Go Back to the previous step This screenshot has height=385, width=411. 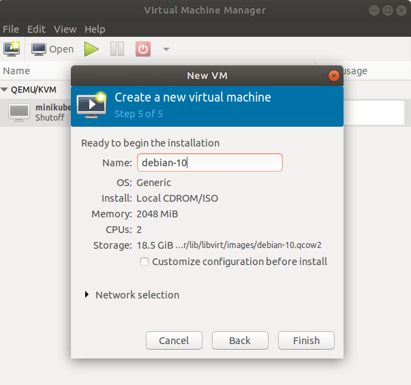240,341
